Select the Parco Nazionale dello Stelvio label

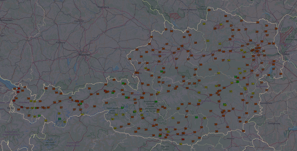pos(51,142)
